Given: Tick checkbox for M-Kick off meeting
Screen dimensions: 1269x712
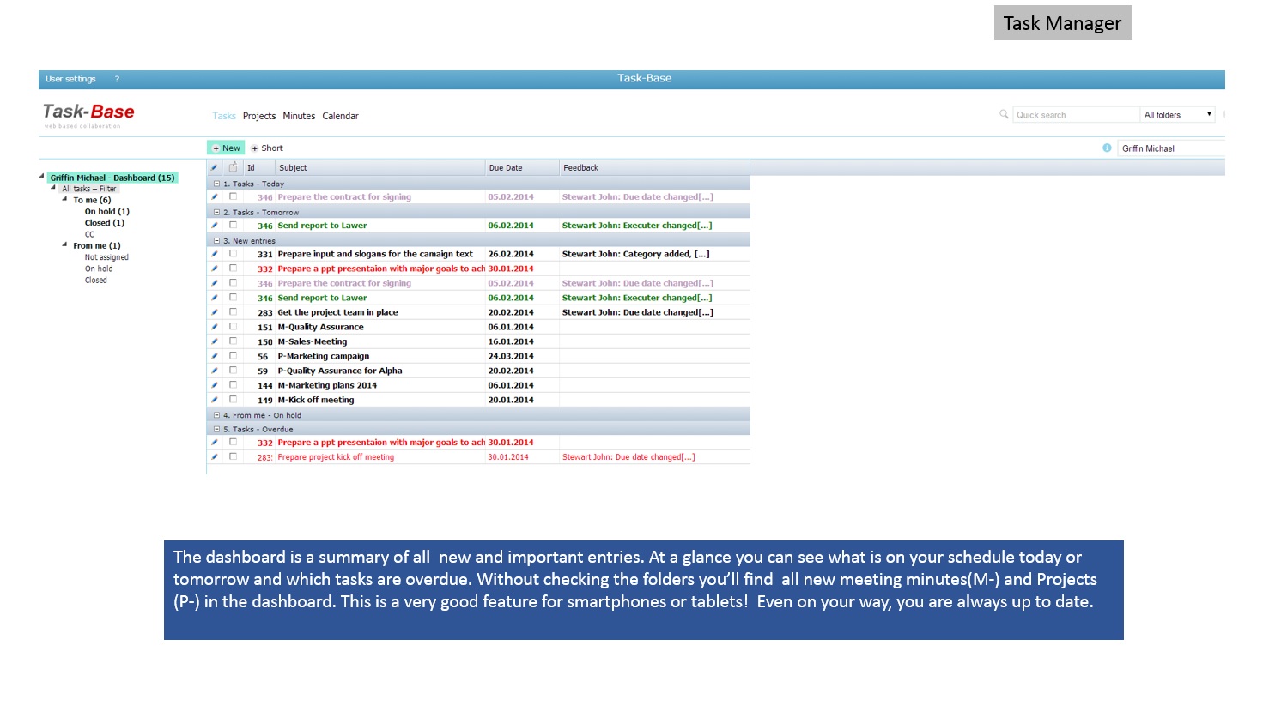Looking at the screenshot, I should coord(233,400).
